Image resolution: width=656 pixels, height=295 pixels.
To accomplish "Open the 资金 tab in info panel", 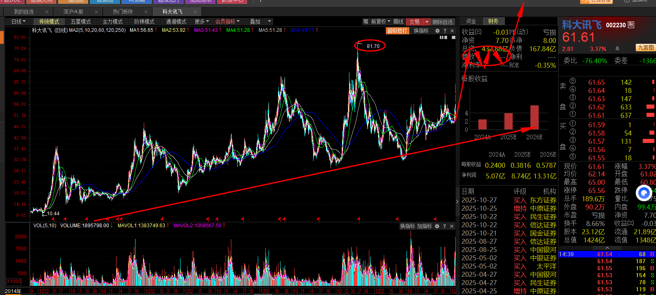I will tap(471, 21).
